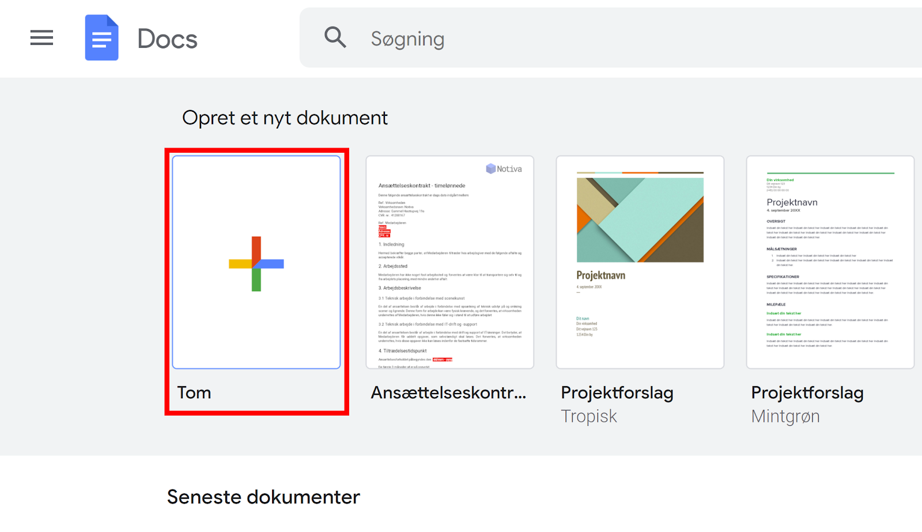This screenshot has width=922, height=532.
Task: Click the Tom blank document label
Action: pos(194,393)
